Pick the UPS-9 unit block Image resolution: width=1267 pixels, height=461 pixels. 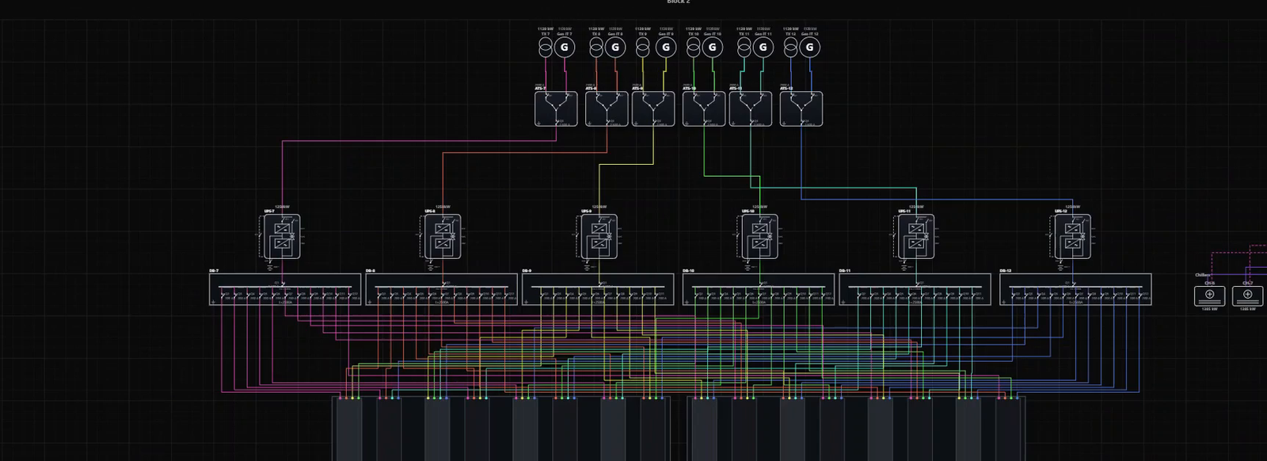coord(599,236)
